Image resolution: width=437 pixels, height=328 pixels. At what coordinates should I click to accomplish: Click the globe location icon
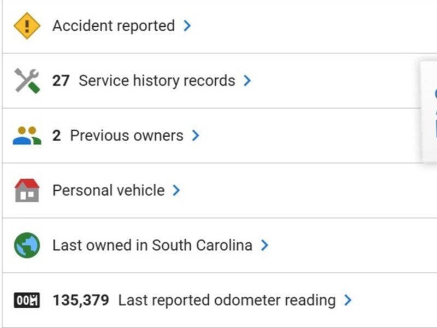[27, 245]
